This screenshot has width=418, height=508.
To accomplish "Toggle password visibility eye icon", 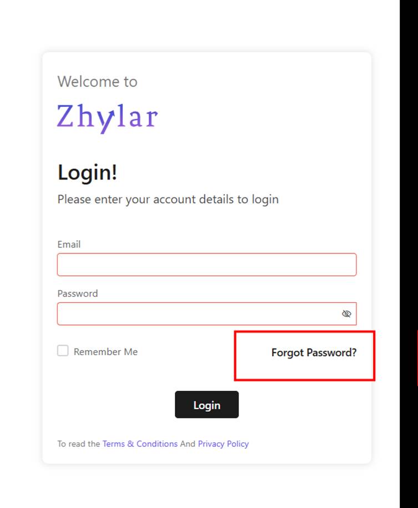I will (346, 314).
